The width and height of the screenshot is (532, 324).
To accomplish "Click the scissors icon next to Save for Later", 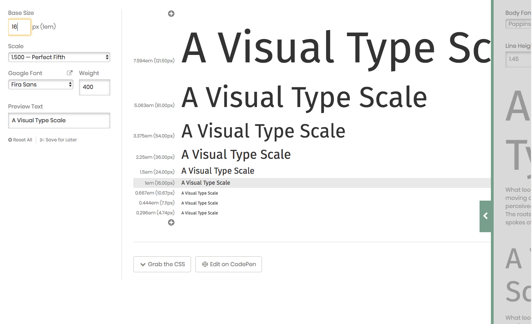I will (x=41, y=140).
